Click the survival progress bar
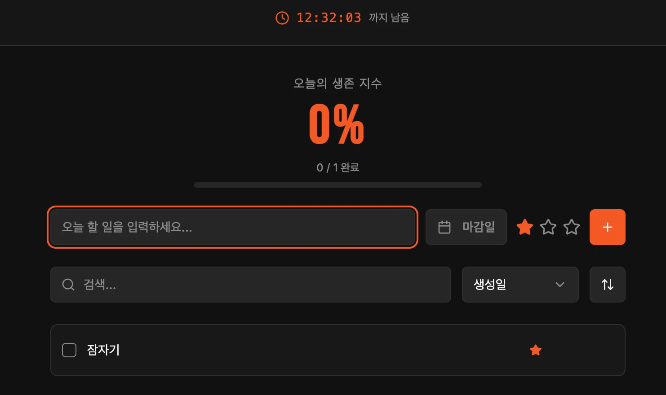Image resolution: width=666 pixels, height=395 pixels. 338,185
